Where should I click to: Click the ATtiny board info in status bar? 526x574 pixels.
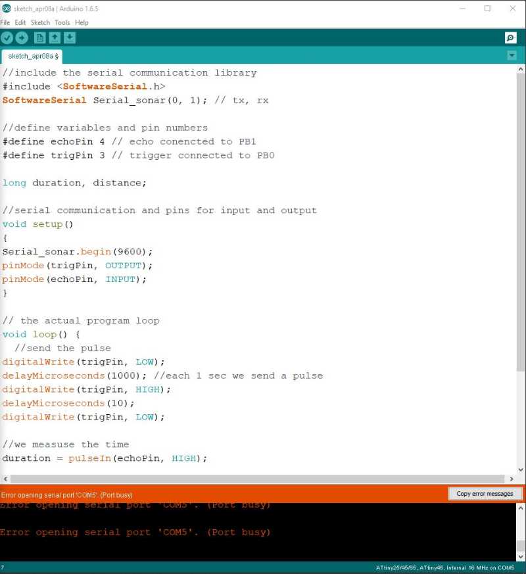click(x=445, y=568)
